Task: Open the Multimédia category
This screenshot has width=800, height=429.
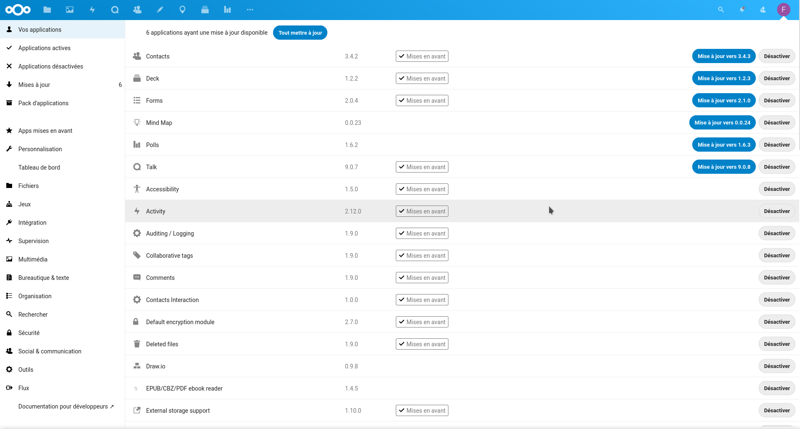Action: pos(63,259)
